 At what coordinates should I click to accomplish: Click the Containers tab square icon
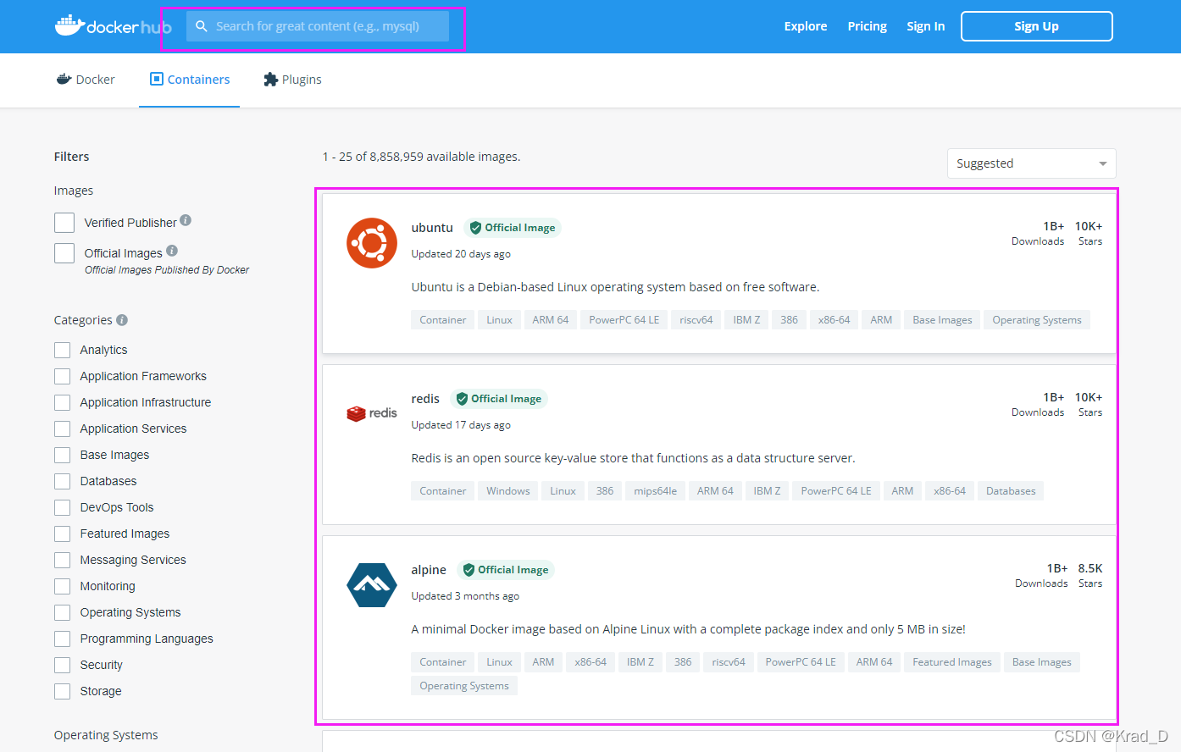157,79
